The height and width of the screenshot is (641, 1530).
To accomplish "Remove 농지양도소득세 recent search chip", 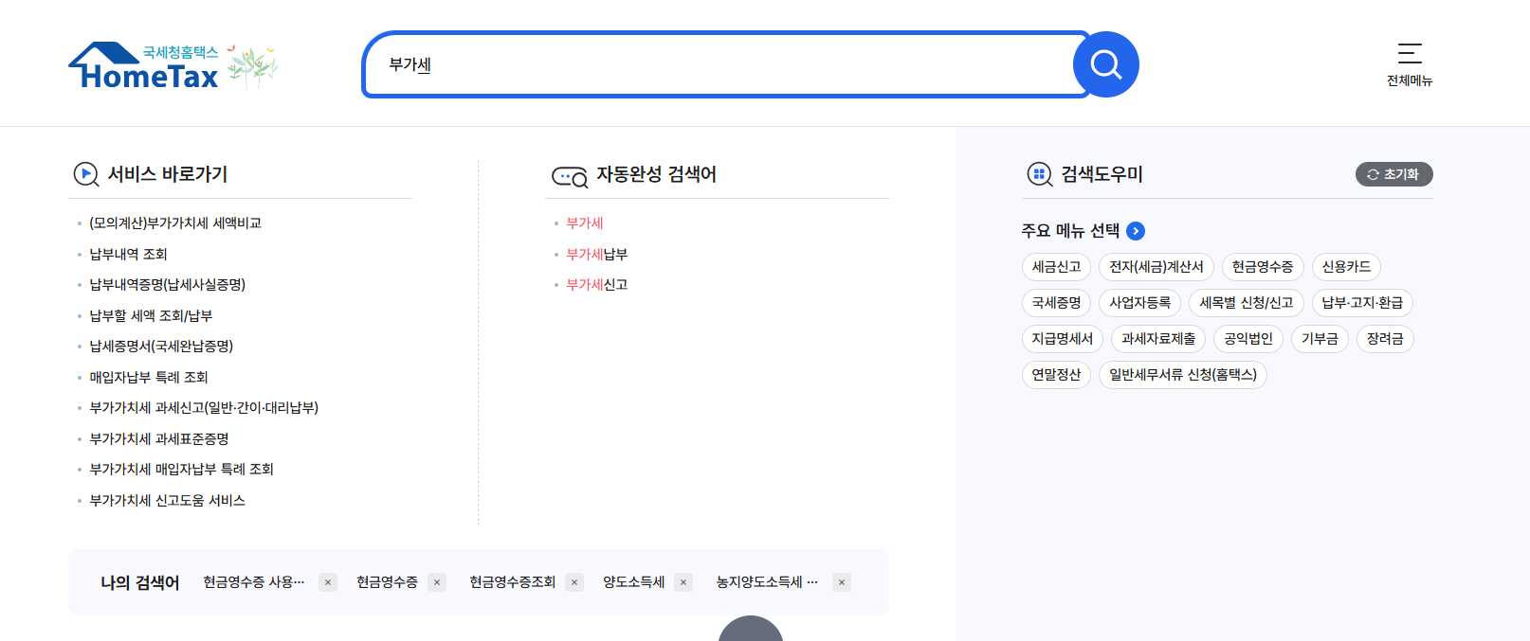I will [x=842, y=582].
